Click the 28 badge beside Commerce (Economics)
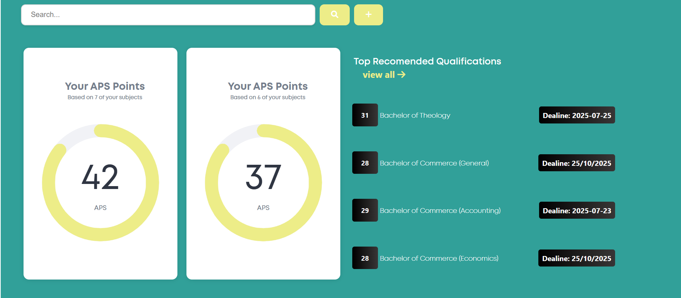681x298 pixels. coord(365,258)
